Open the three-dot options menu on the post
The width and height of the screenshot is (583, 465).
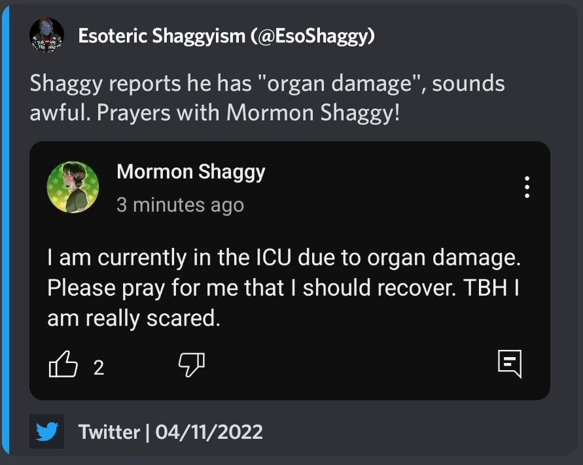pos(527,188)
